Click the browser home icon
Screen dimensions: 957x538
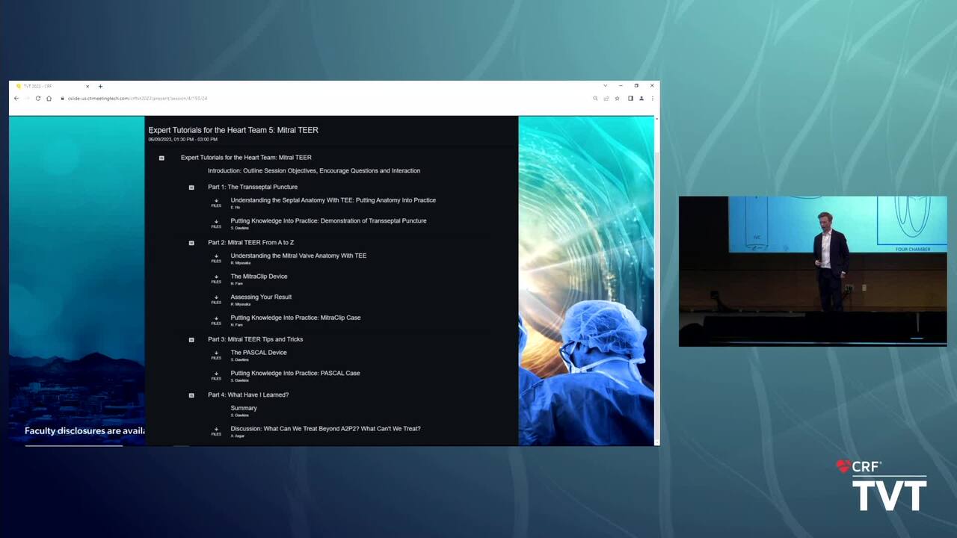pyautogui.click(x=49, y=99)
